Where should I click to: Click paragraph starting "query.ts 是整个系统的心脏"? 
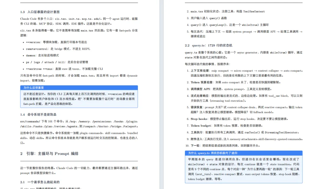(243, 55)
